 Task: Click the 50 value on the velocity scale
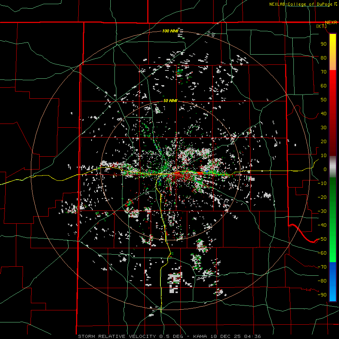click(324, 100)
